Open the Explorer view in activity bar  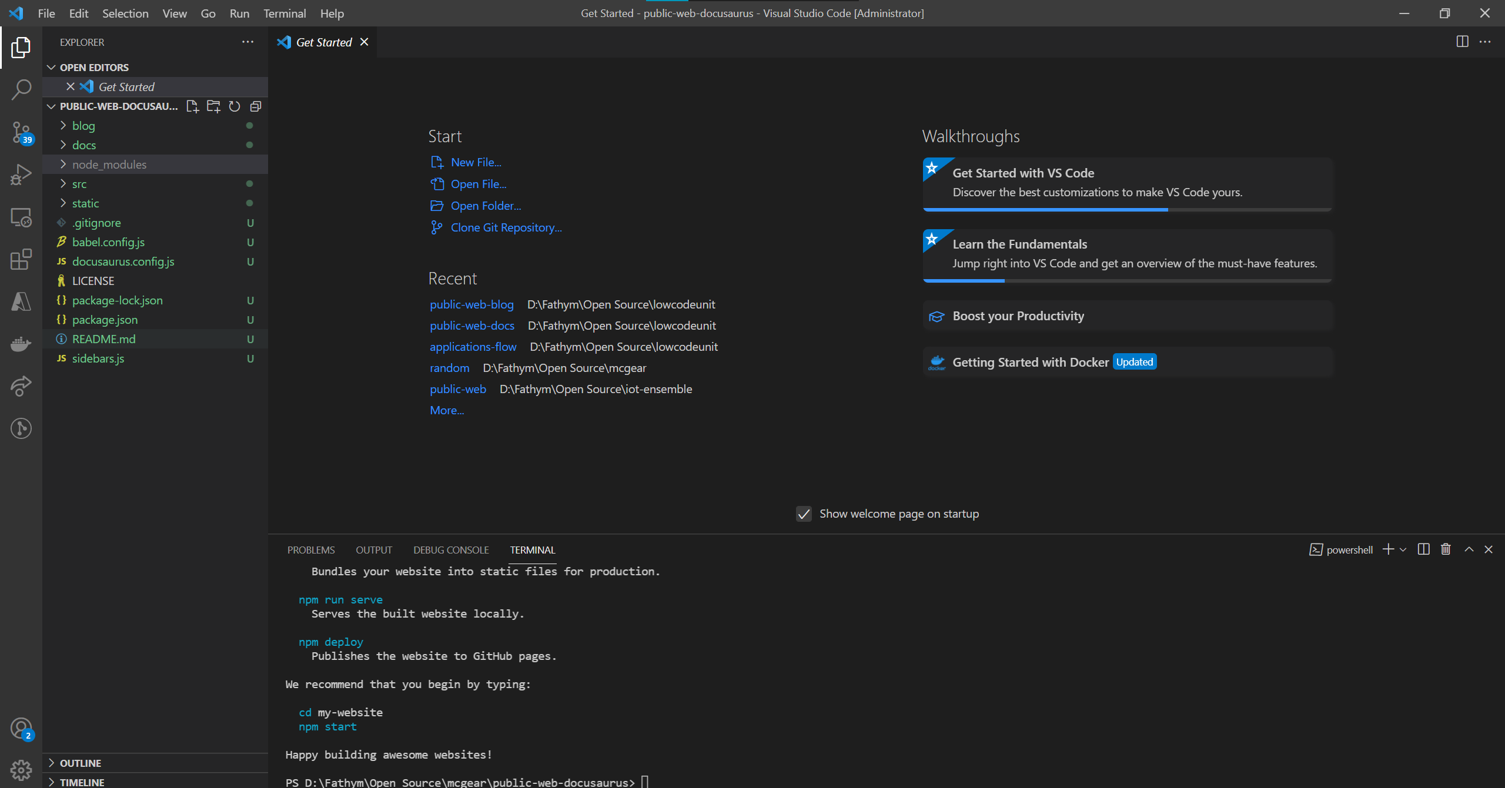point(21,48)
